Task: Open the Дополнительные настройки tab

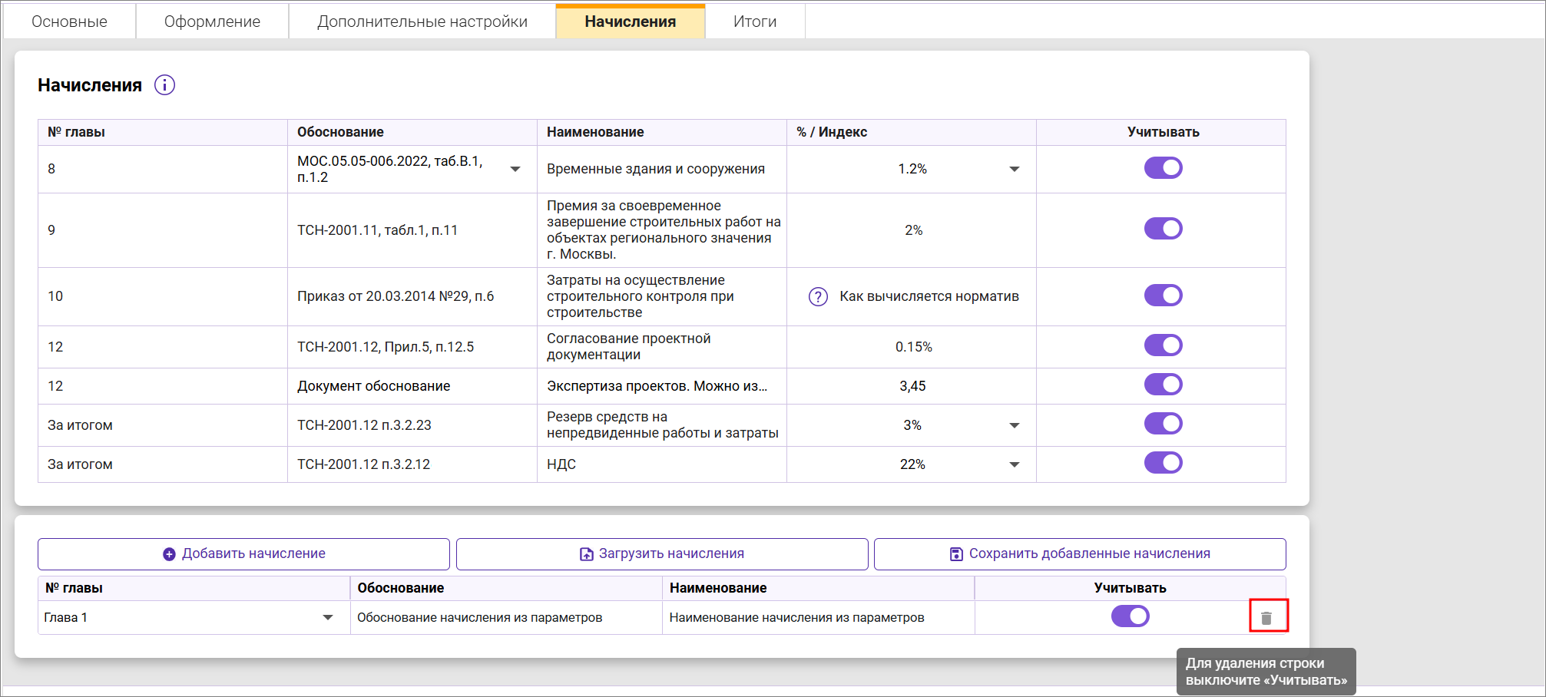Action: coord(422,21)
